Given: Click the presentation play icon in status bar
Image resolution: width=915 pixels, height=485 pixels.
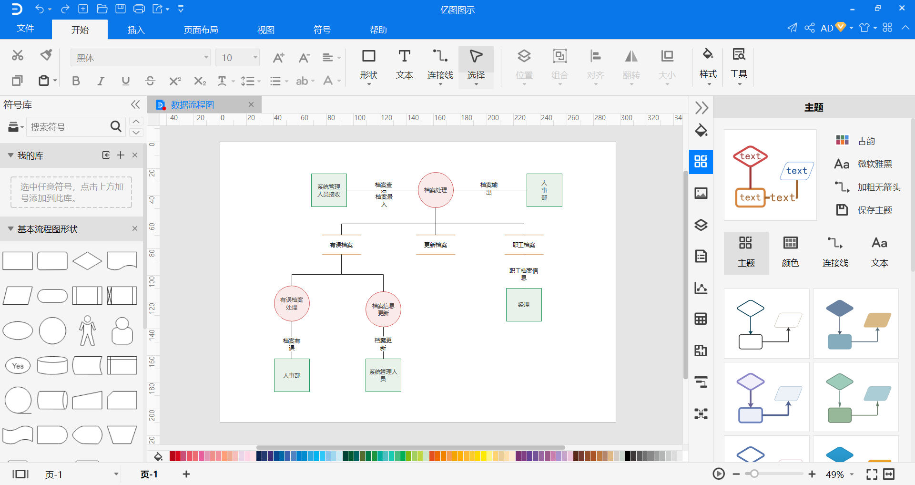Looking at the screenshot, I should 719,474.
